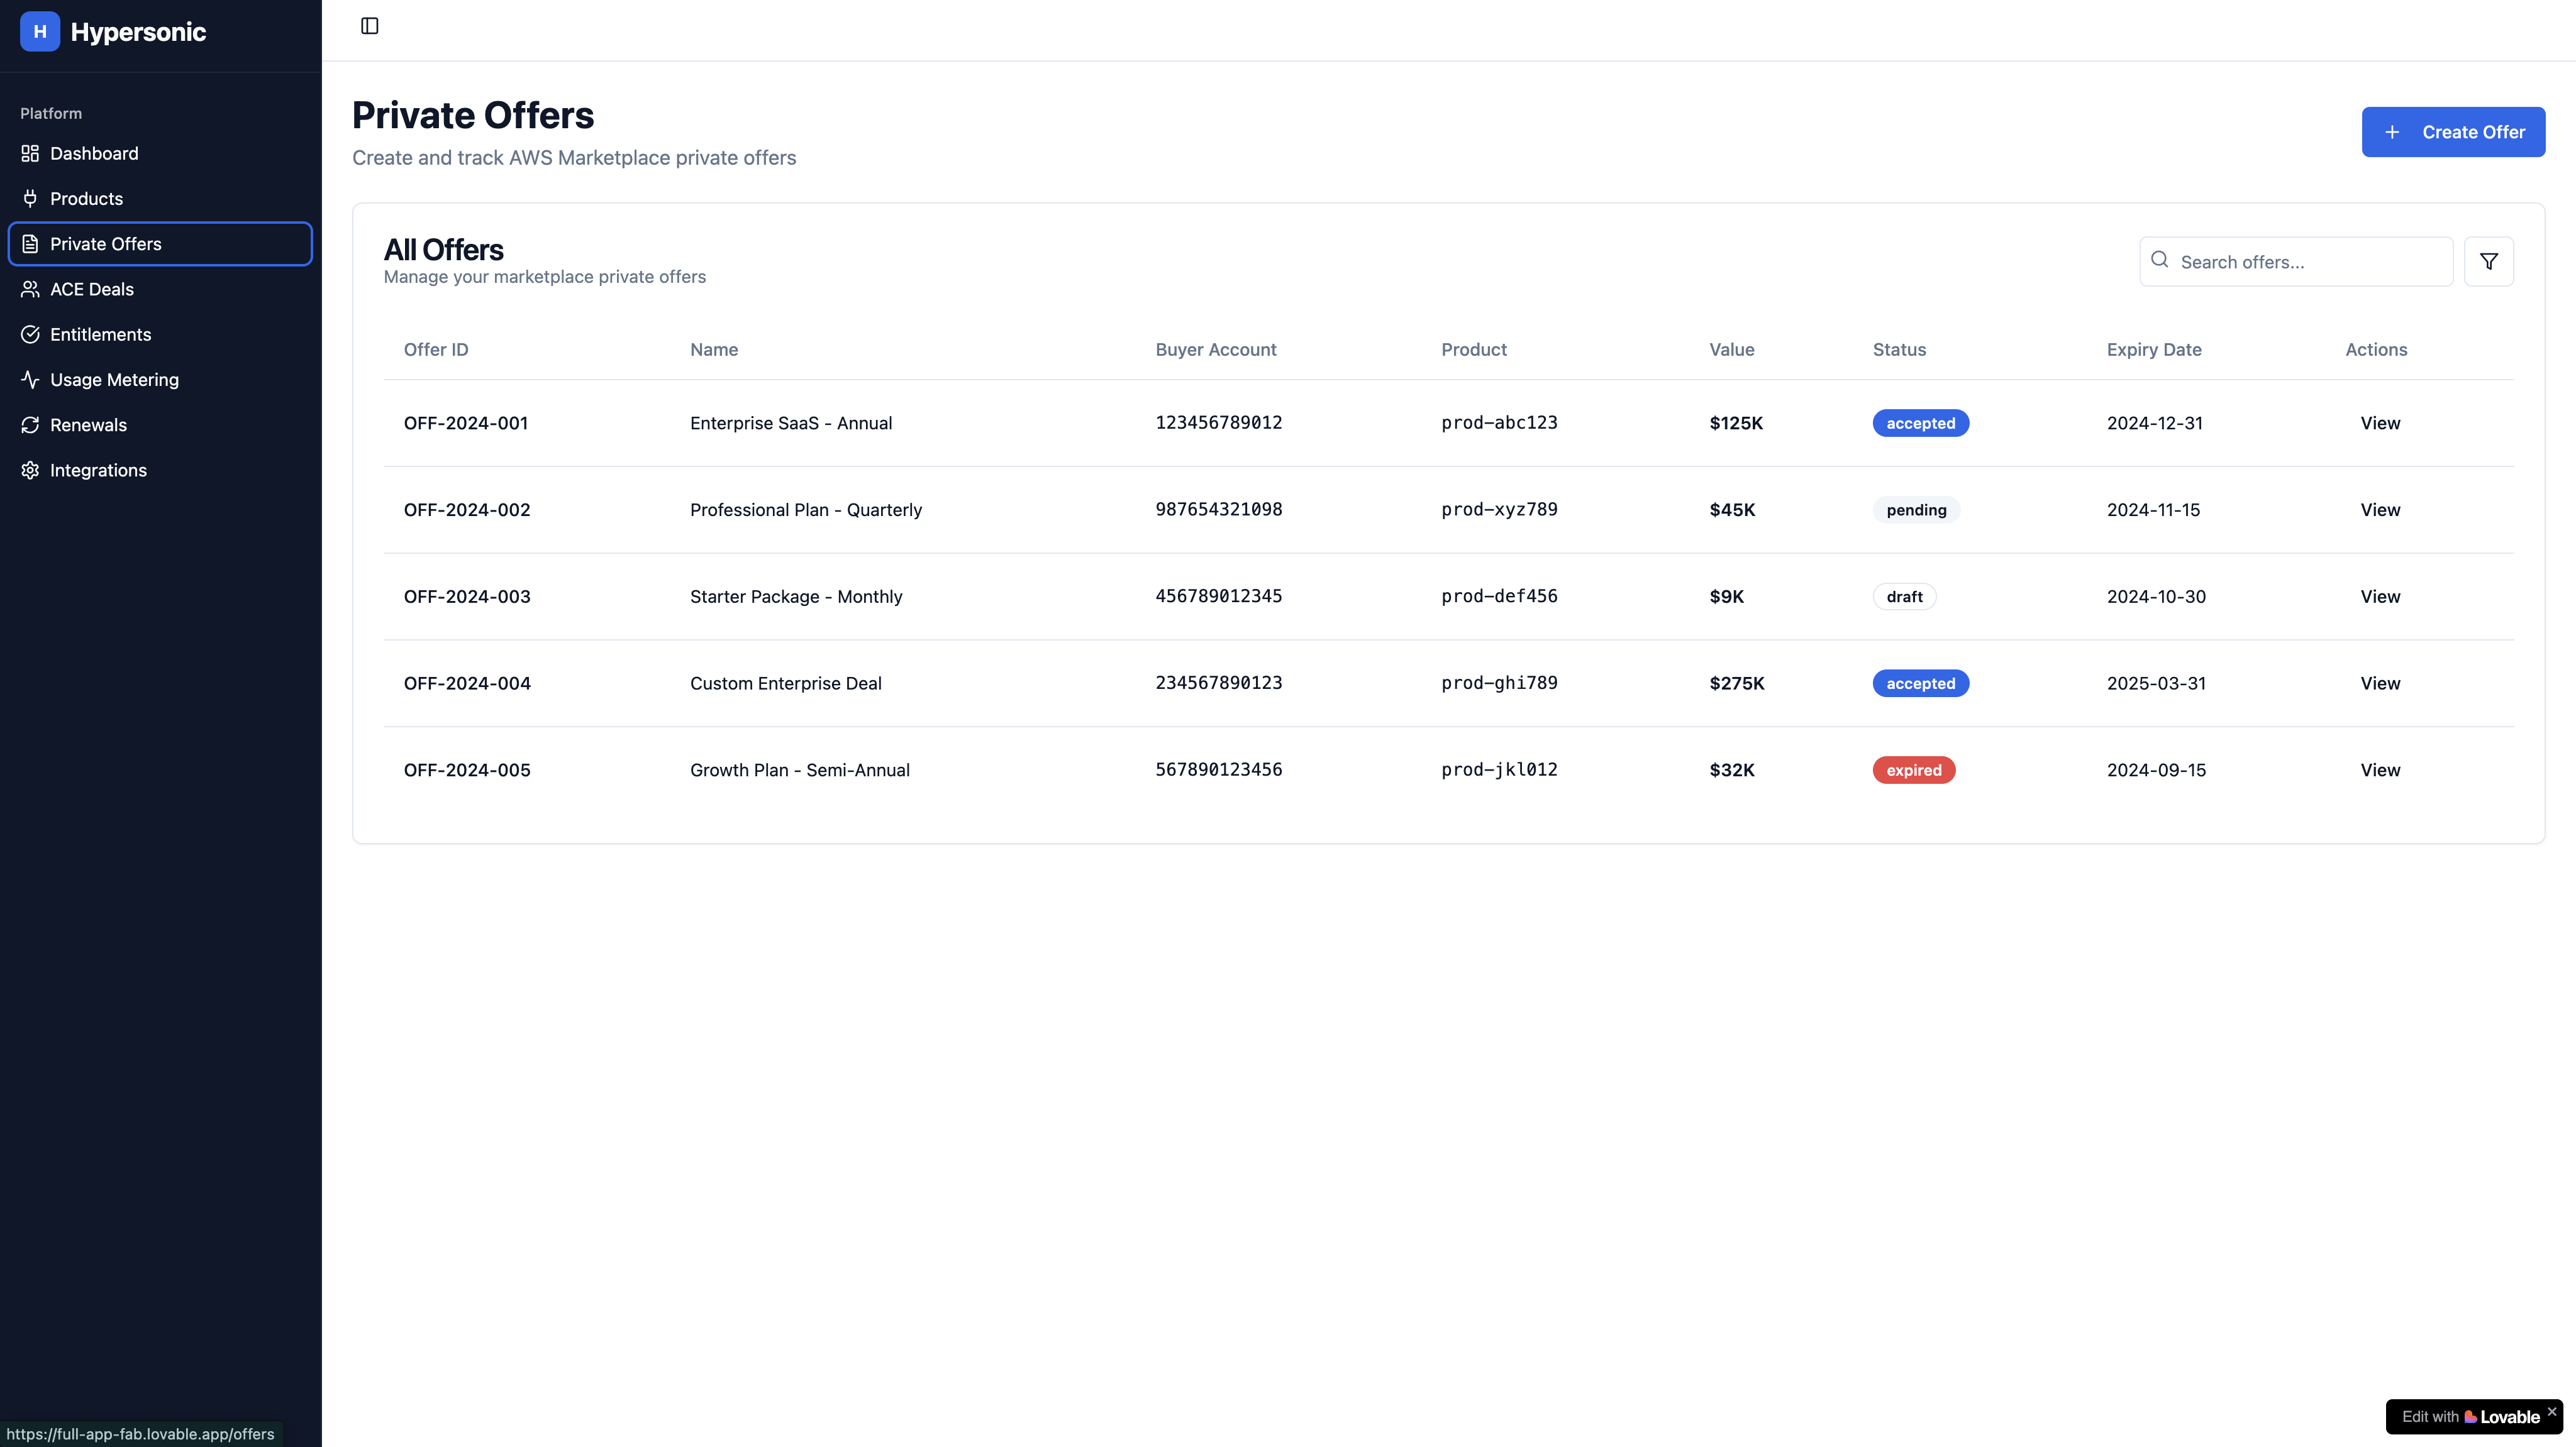View the Growth Plan - Semi-Annual offer
Screen dimensions: 2576x1447
pyautogui.click(x=2380, y=771)
